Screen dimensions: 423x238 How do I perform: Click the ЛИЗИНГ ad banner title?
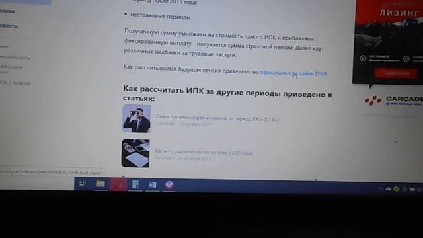(399, 13)
